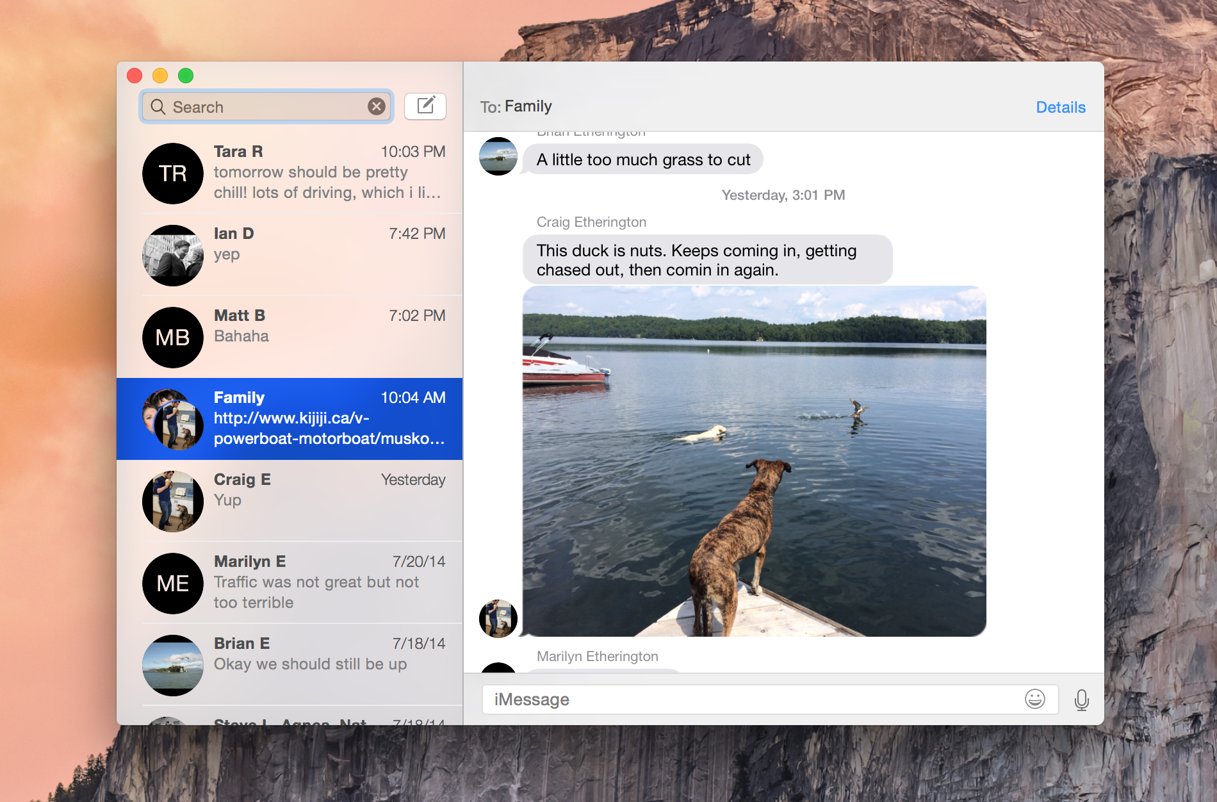This screenshot has width=1217, height=802.
Task: Open the emoji picker smiley icon
Action: click(1035, 699)
